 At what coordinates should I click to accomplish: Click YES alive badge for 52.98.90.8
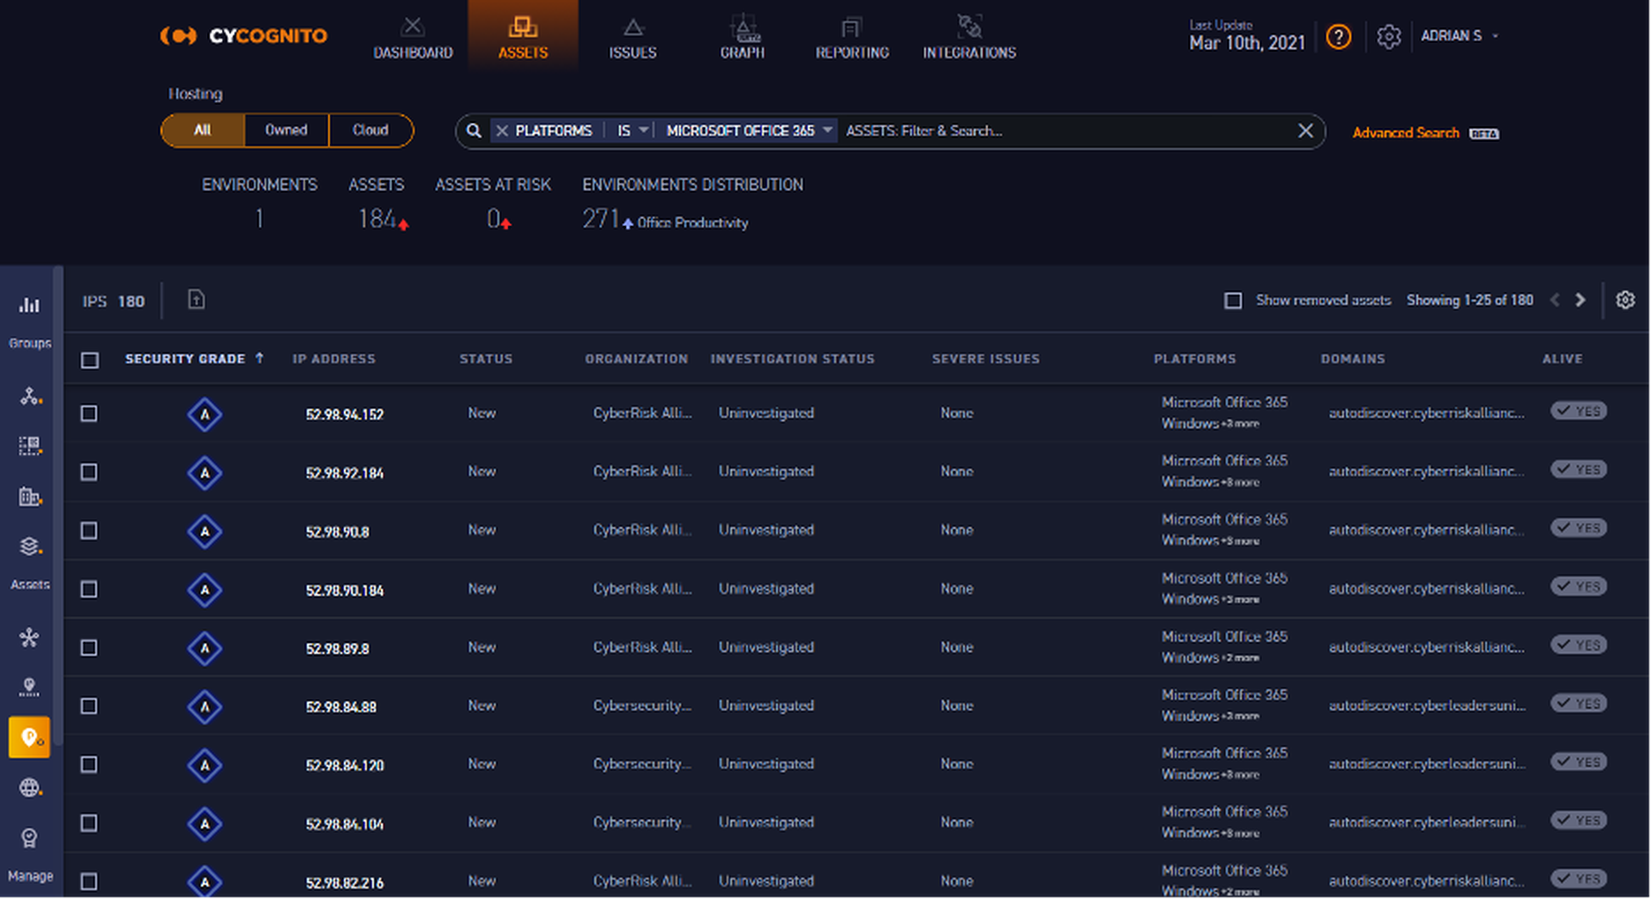click(1579, 528)
